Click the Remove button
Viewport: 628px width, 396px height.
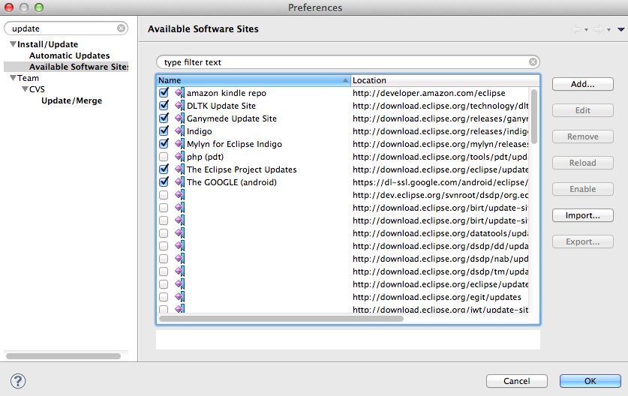pos(583,136)
